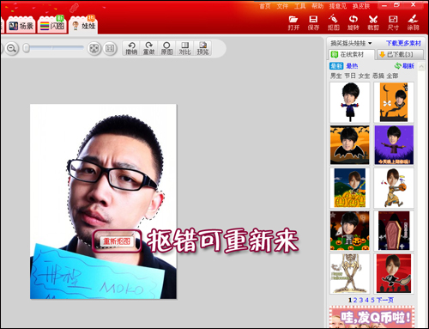Image resolution: width=429 pixels, height=329 pixels.
Task: Filter materials by 节日
Action: (350, 76)
